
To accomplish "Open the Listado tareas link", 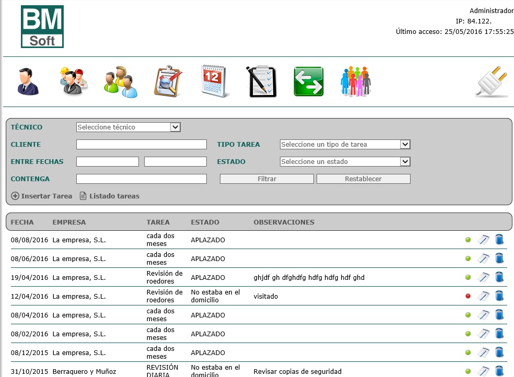I will (x=110, y=196).
